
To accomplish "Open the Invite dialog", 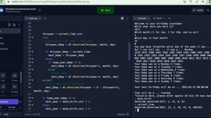I will tap(198, 10).
